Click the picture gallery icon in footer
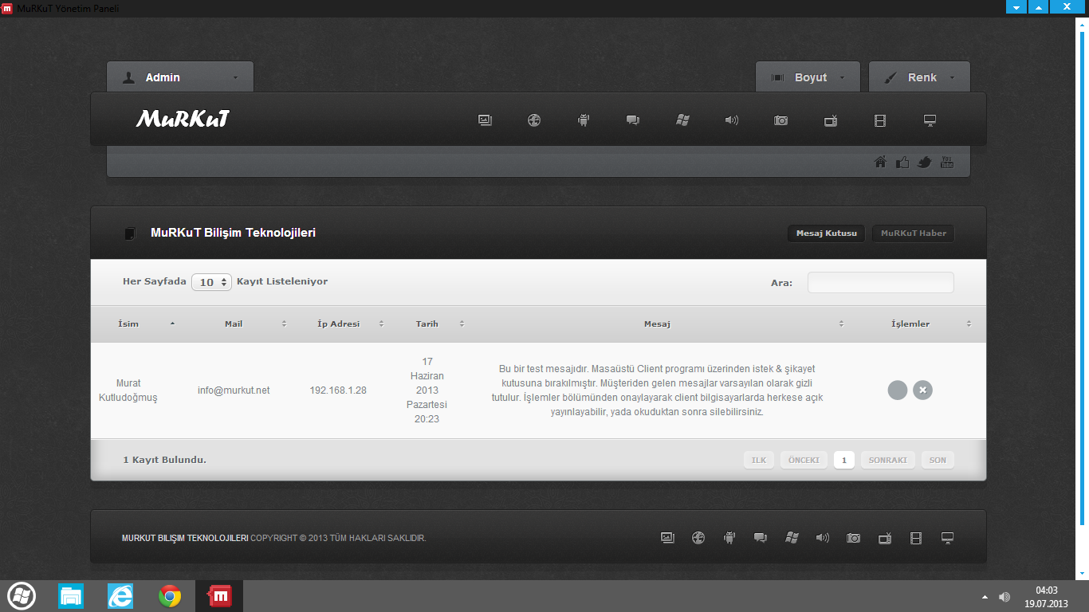 pyautogui.click(x=668, y=538)
